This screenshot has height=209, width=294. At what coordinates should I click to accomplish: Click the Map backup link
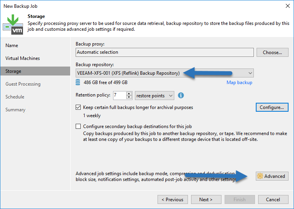239,83
